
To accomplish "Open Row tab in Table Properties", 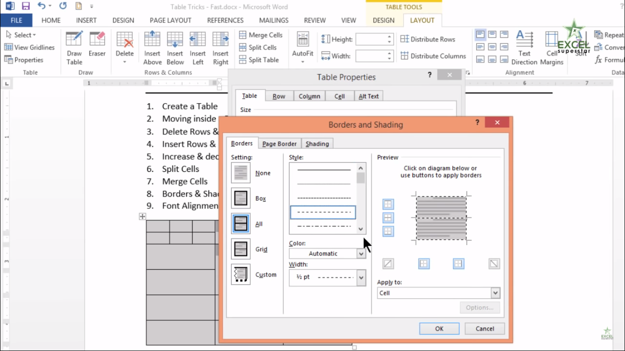I will click(279, 96).
